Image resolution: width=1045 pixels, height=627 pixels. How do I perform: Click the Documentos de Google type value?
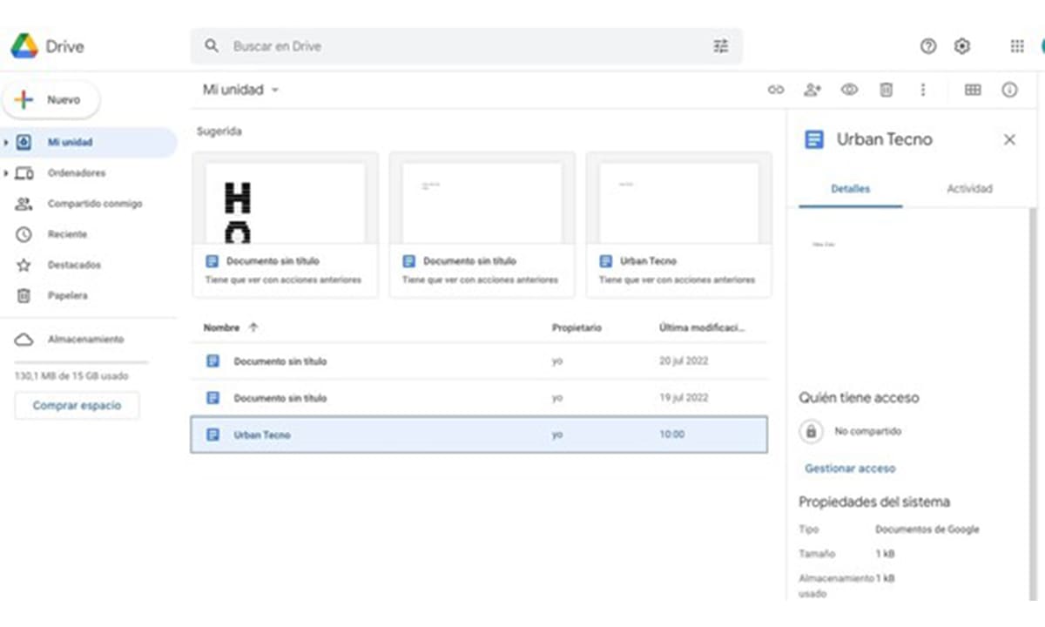(927, 529)
